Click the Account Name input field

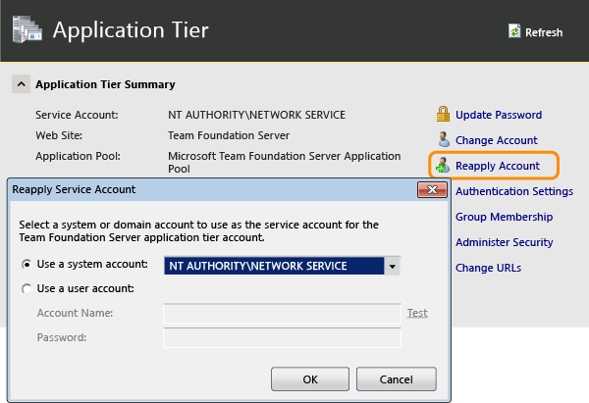pyautogui.click(x=282, y=314)
